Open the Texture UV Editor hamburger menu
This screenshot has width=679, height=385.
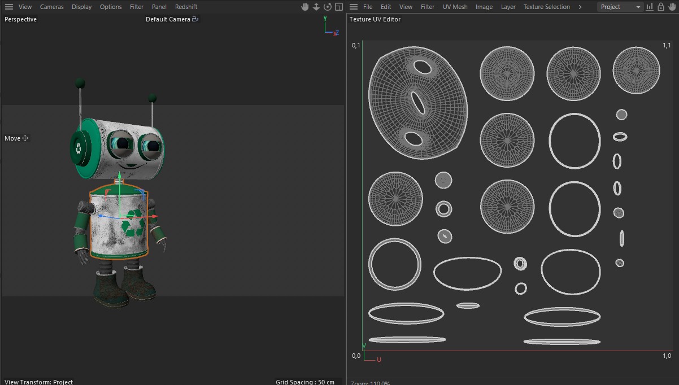pos(354,7)
